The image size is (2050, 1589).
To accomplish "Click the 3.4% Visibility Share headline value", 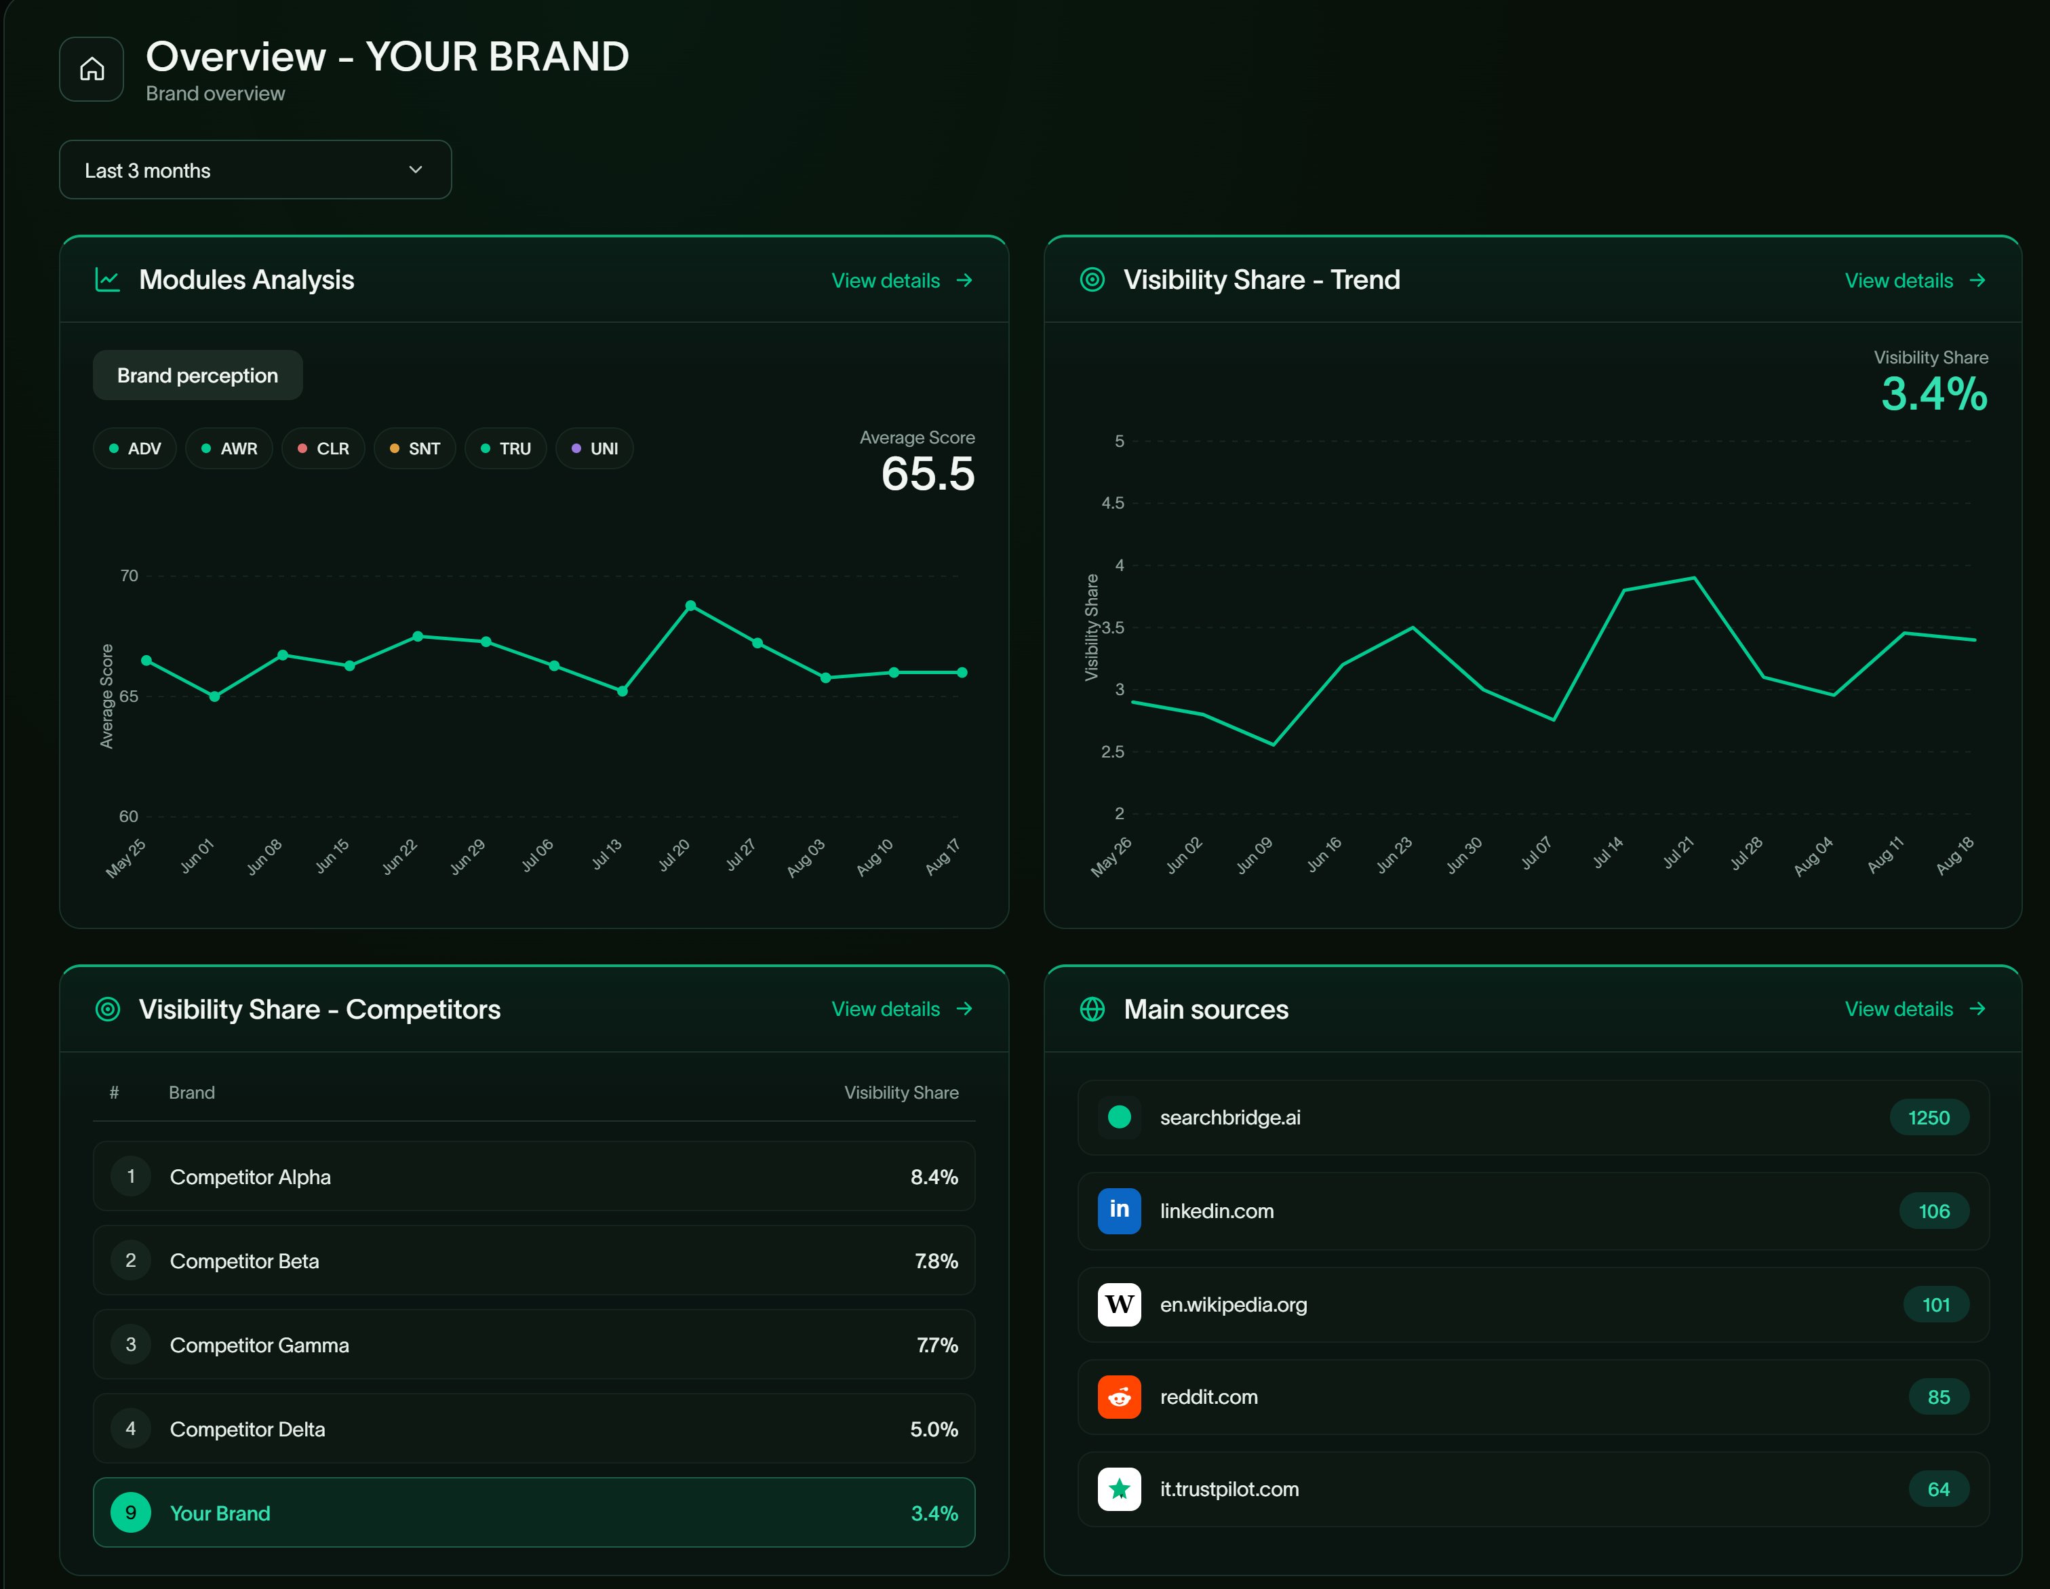I will [x=1933, y=393].
